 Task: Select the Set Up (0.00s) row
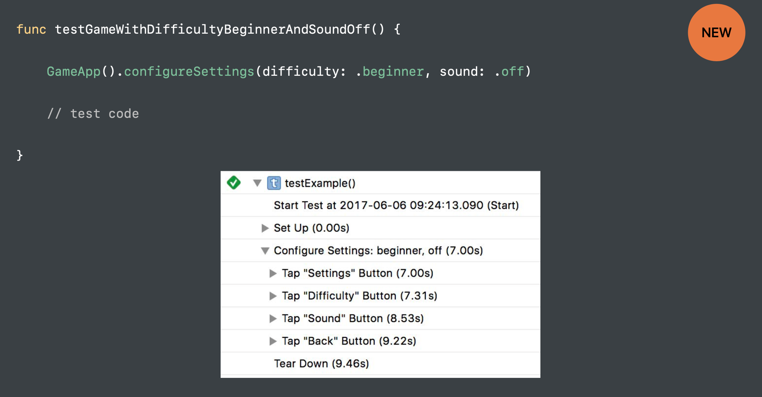pos(311,228)
